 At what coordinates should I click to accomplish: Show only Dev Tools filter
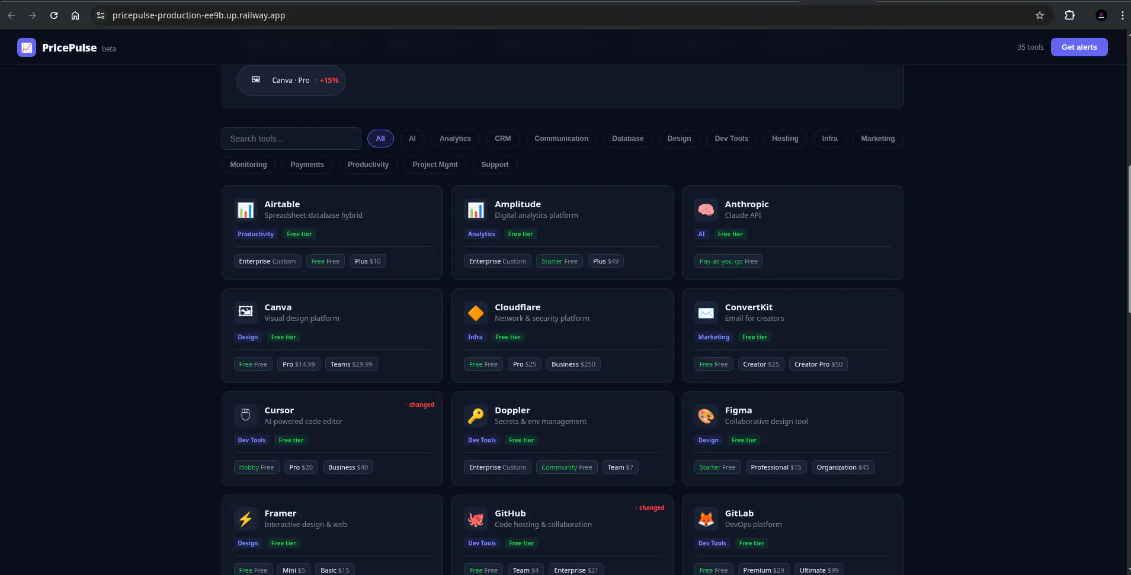click(732, 139)
